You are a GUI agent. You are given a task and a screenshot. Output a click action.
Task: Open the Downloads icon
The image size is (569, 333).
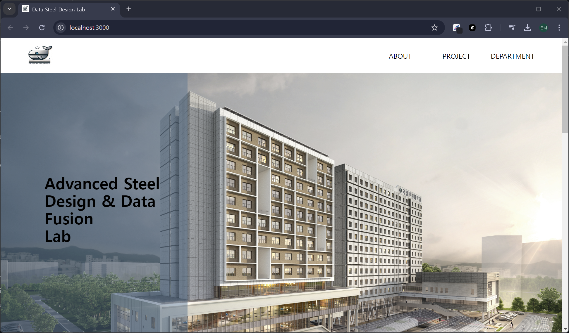pos(527,27)
